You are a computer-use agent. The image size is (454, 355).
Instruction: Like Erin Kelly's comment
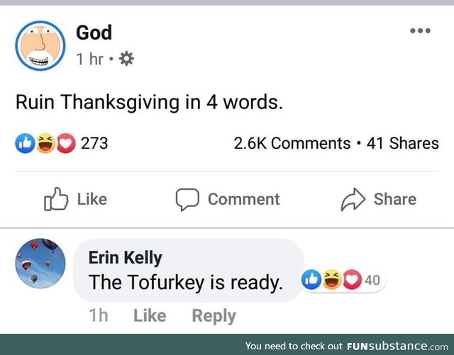click(x=150, y=315)
